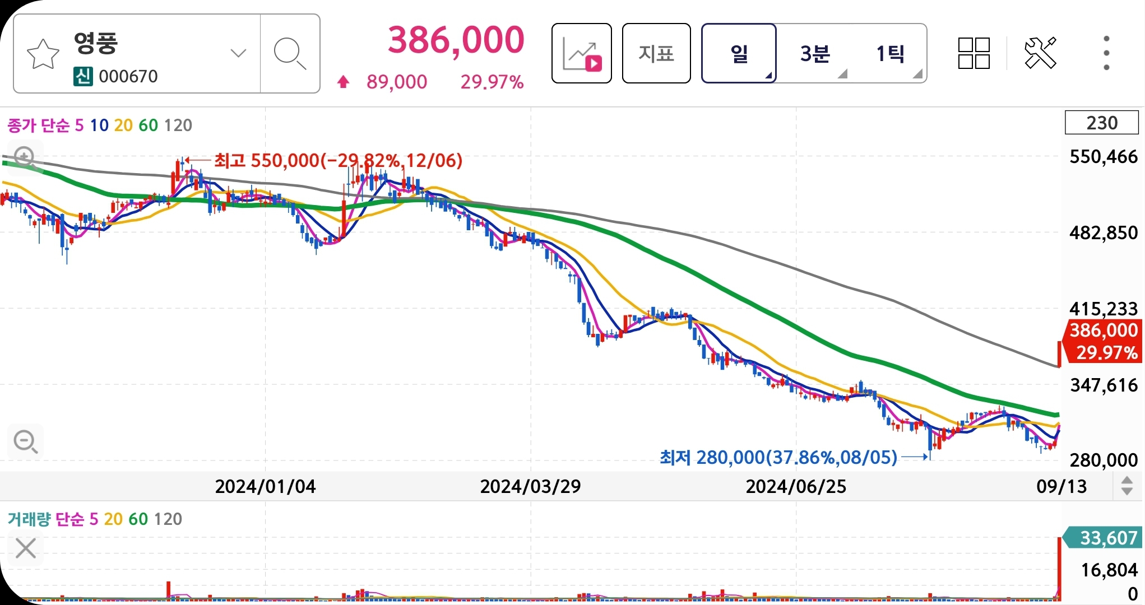Click the 29.97% change rate text
The width and height of the screenshot is (1145, 605).
[492, 82]
